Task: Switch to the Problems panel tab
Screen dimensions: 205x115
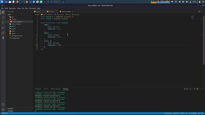Action: (38, 89)
